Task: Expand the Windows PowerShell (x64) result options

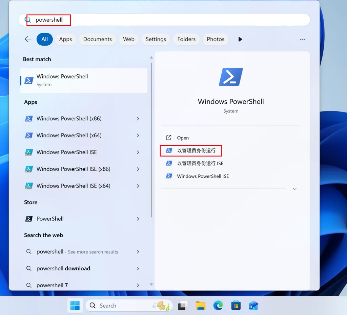Action: 138,135
